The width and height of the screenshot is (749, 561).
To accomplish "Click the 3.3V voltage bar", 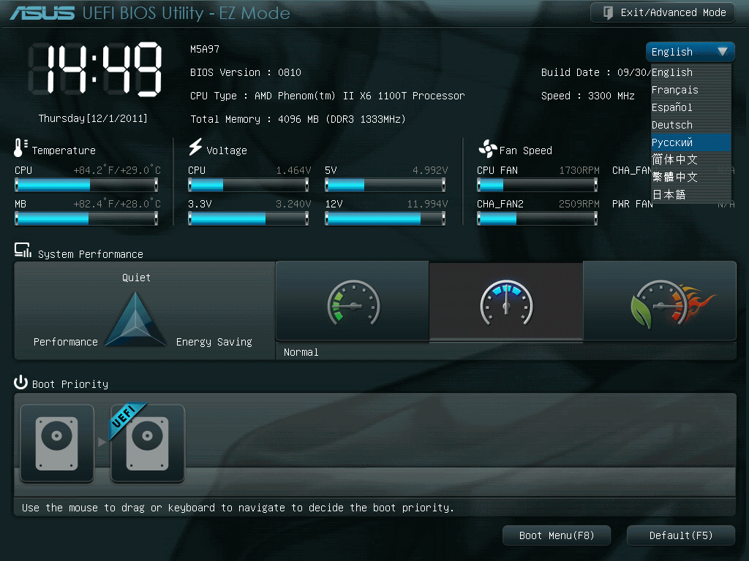I will point(249,218).
